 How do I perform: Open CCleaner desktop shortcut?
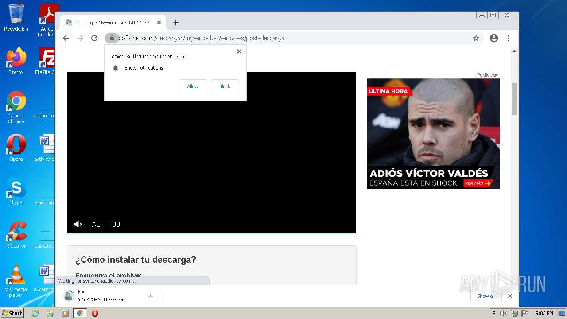16,235
